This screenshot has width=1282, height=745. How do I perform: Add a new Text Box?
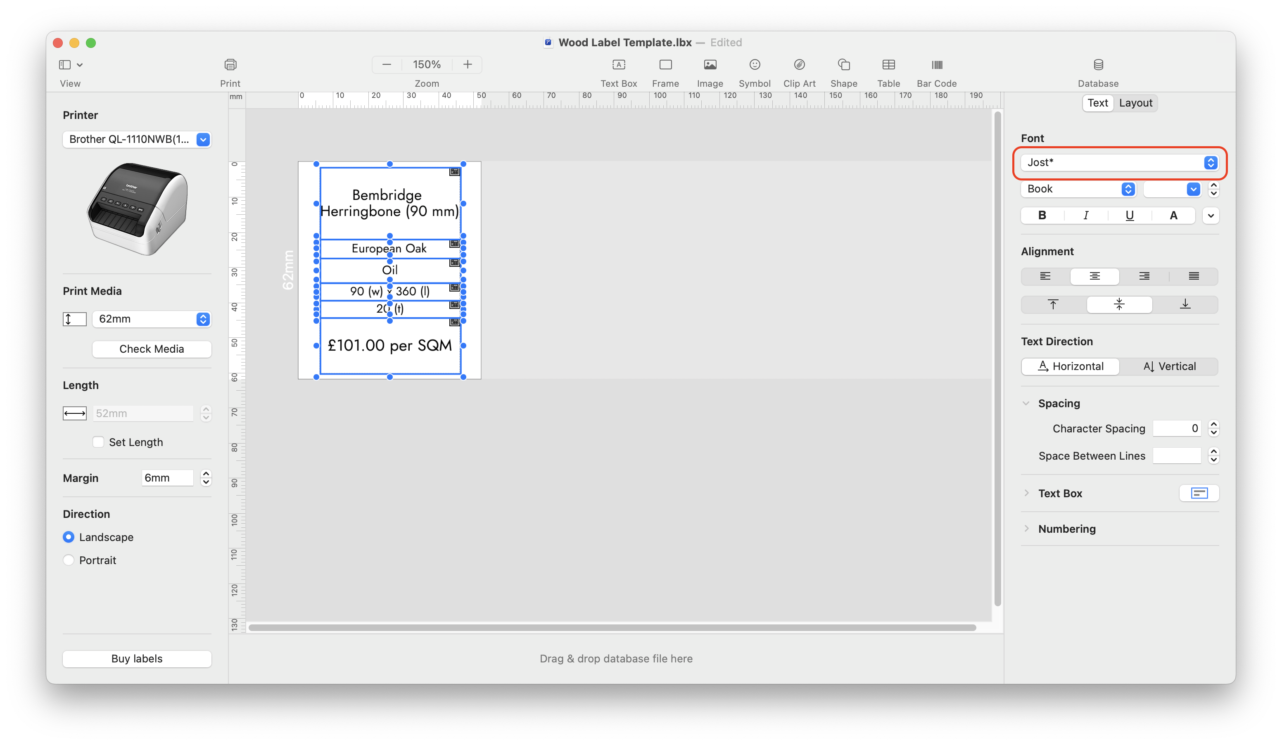click(x=618, y=64)
